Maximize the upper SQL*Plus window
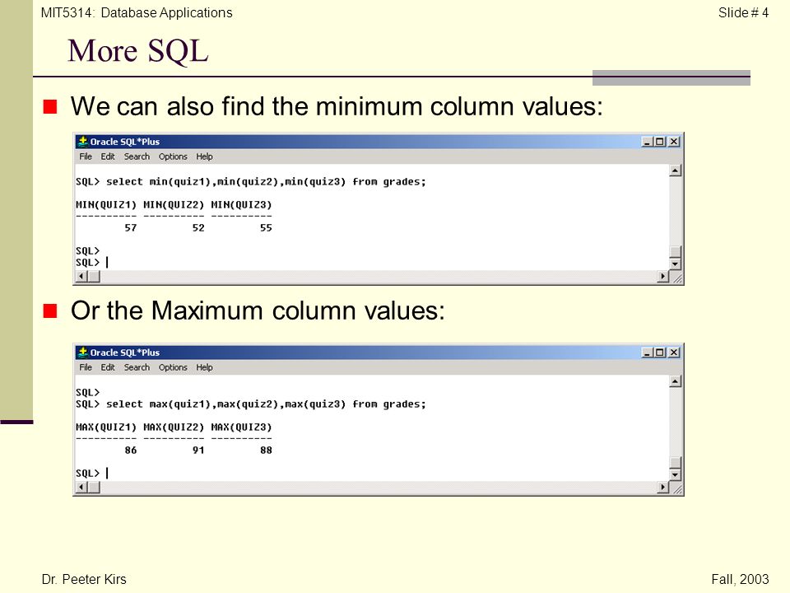790x593 pixels. pos(659,142)
